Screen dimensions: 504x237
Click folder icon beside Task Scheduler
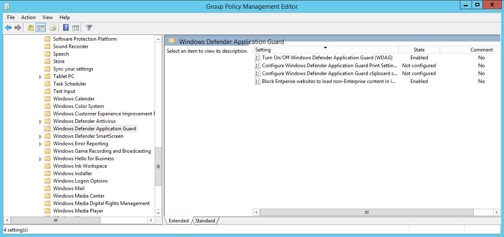[47, 84]
